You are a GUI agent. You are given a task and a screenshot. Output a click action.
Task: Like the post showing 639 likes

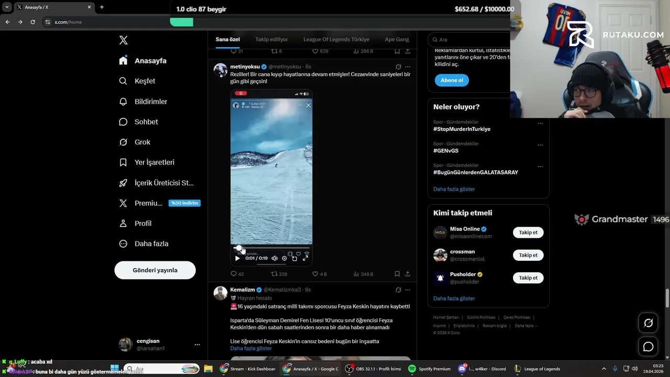coord(320,51)
